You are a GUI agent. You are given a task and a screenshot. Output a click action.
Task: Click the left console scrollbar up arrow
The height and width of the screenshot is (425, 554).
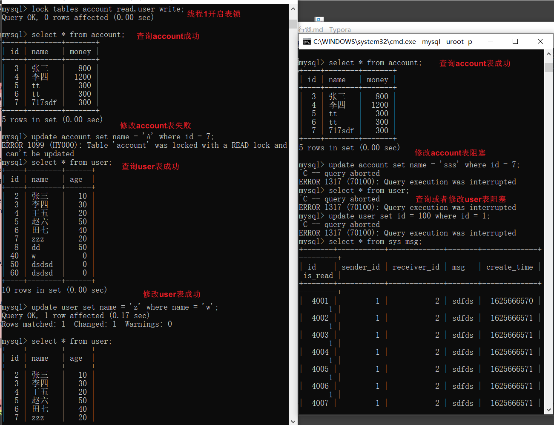coord(293,9)
